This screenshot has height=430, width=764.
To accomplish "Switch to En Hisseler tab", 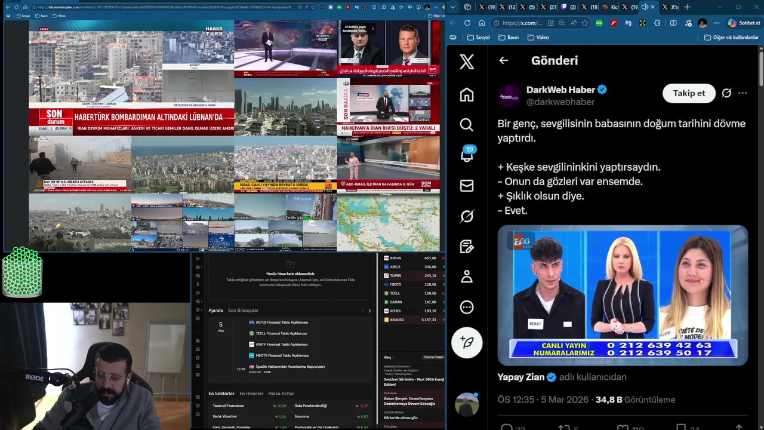I will click(251, 394).
